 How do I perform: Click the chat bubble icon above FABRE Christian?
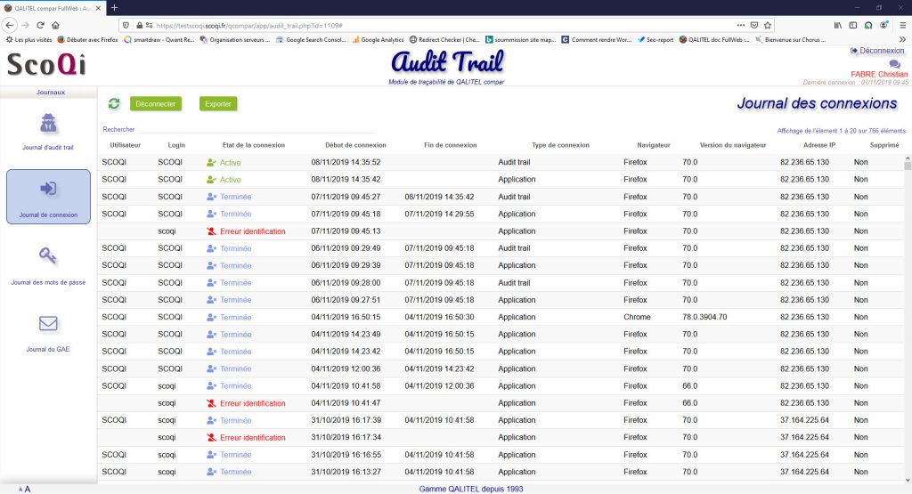tap(894, 64)
